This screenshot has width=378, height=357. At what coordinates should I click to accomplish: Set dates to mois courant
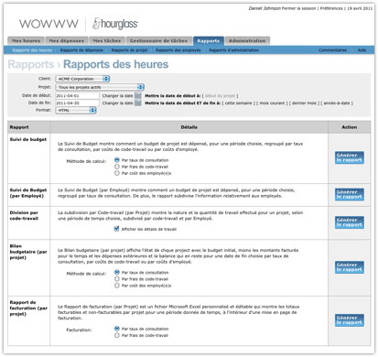(272, 103)
